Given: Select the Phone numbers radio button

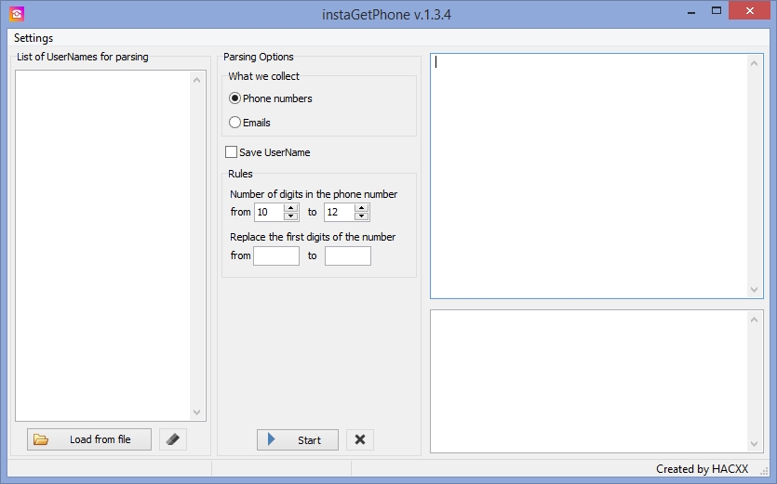Looking at the screenshot, I should pos(234,98).
